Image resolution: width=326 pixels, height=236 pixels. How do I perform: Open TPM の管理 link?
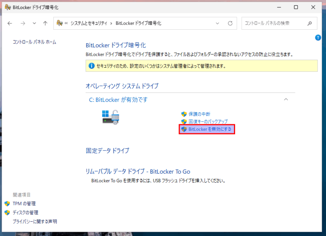pyautogui.click(x=24, y=203)
